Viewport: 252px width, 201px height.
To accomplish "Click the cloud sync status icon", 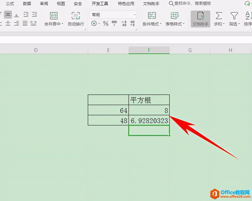I will tap(247, 3).
